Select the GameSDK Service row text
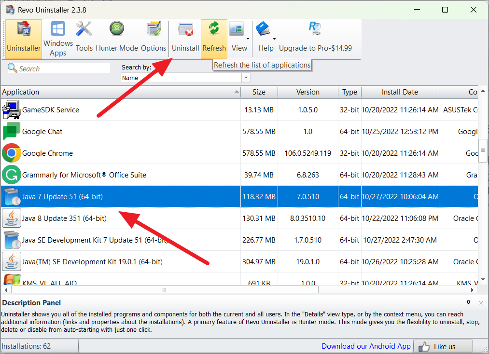Screen dimensions: 489x354 tap(51, 109)
